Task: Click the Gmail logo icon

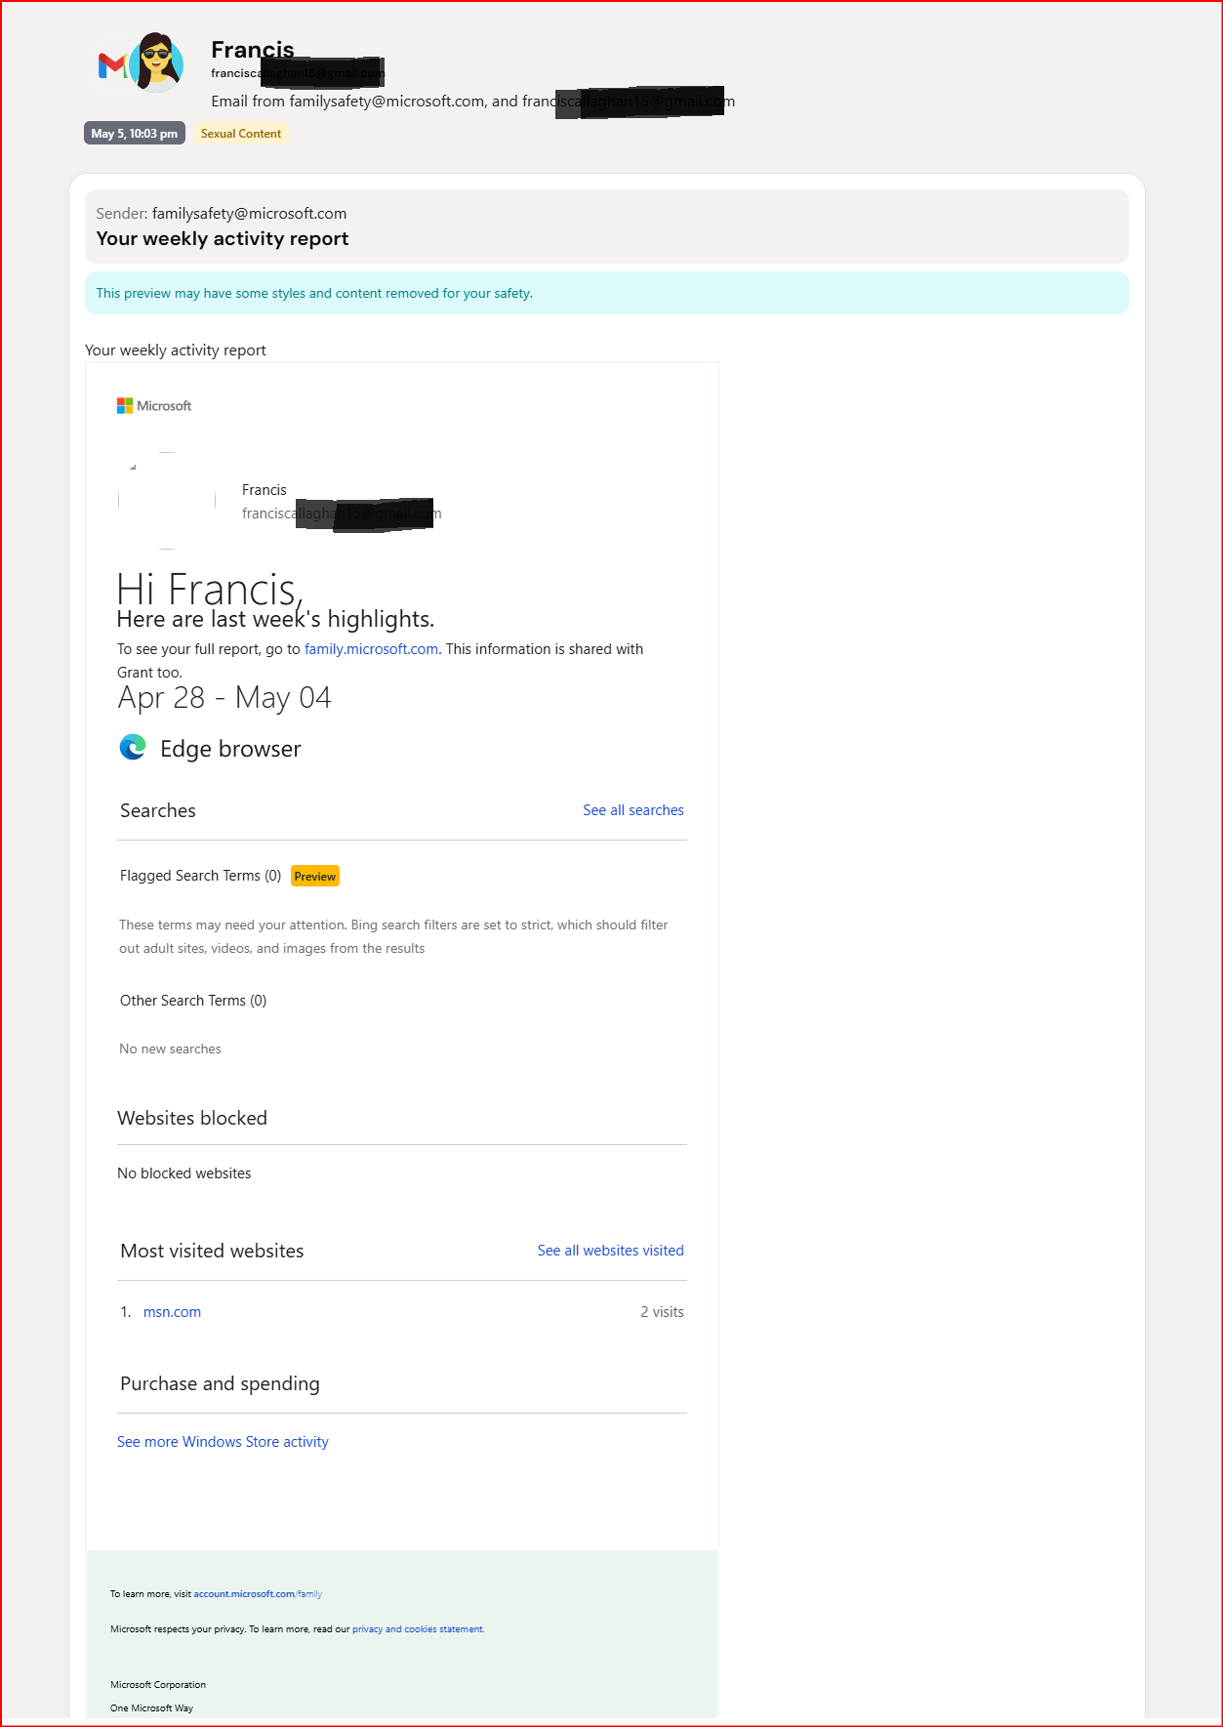Action: click(x=112, y=65)
